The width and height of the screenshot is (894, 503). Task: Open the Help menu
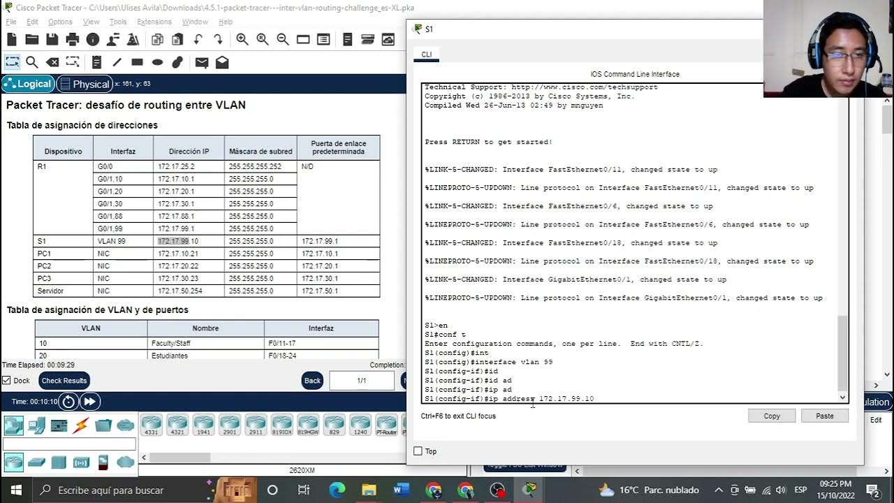pyautogui.click(x=226, y=22)
